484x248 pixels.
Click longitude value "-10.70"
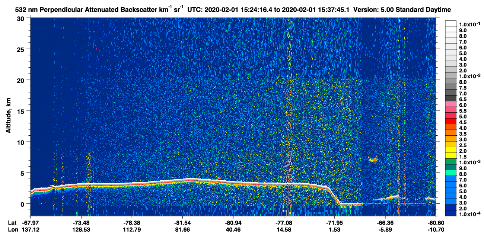click(x=435, y=229)
